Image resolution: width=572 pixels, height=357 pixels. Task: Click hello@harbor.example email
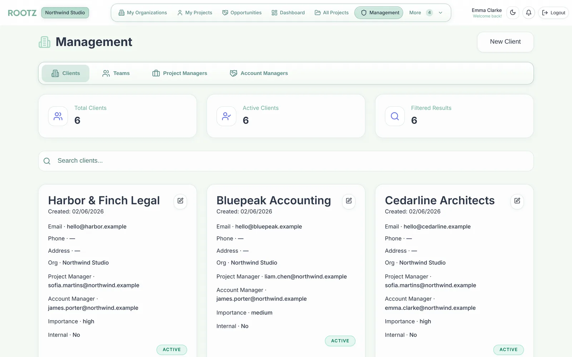tap(97, 227)
